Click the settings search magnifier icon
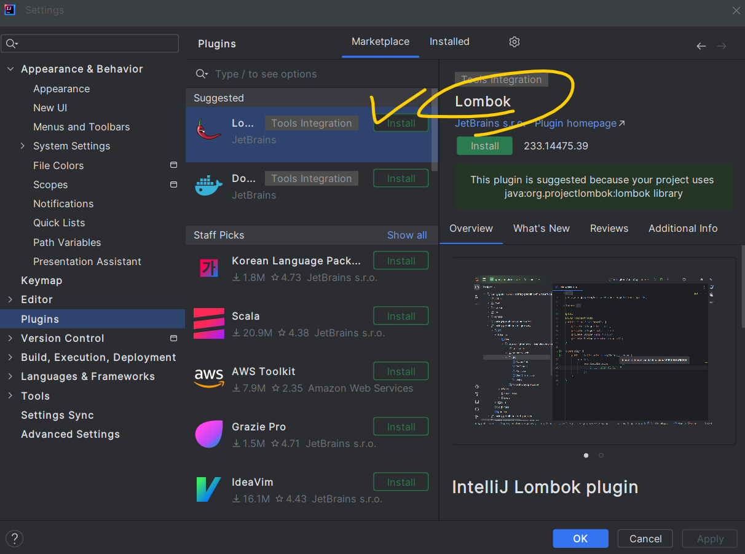745x554 pixels. [11, 44]
